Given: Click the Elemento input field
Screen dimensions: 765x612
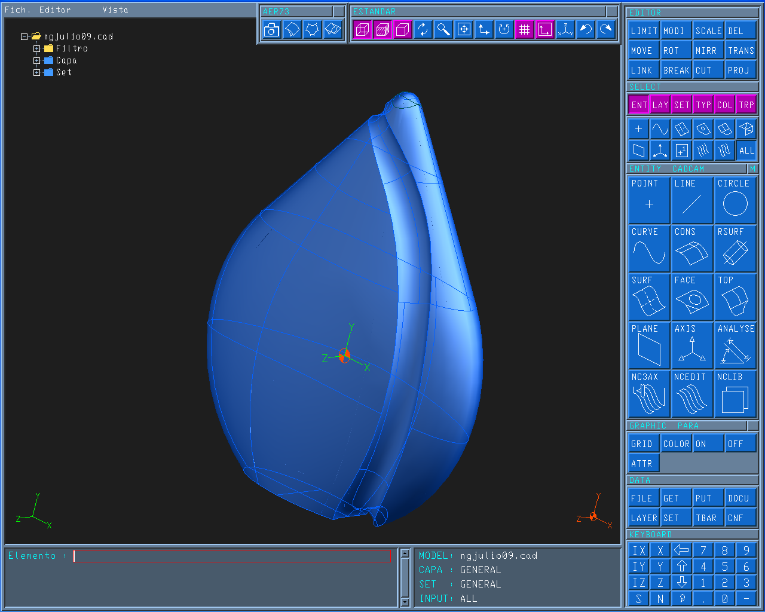Looking at the screenshot, I should [x=232, y=556].
